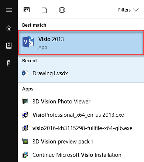The height and width of the screenshot is (162, 144).
Task: Launch Visio 2013 best match result
Action: click(x=81, y=42)
